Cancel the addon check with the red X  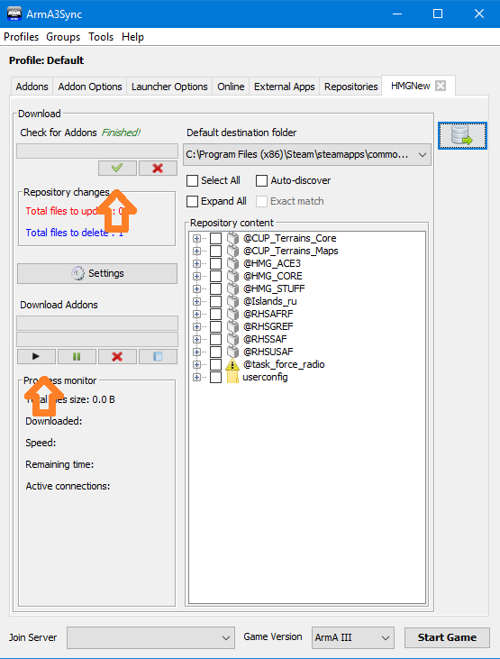(158, 168)
